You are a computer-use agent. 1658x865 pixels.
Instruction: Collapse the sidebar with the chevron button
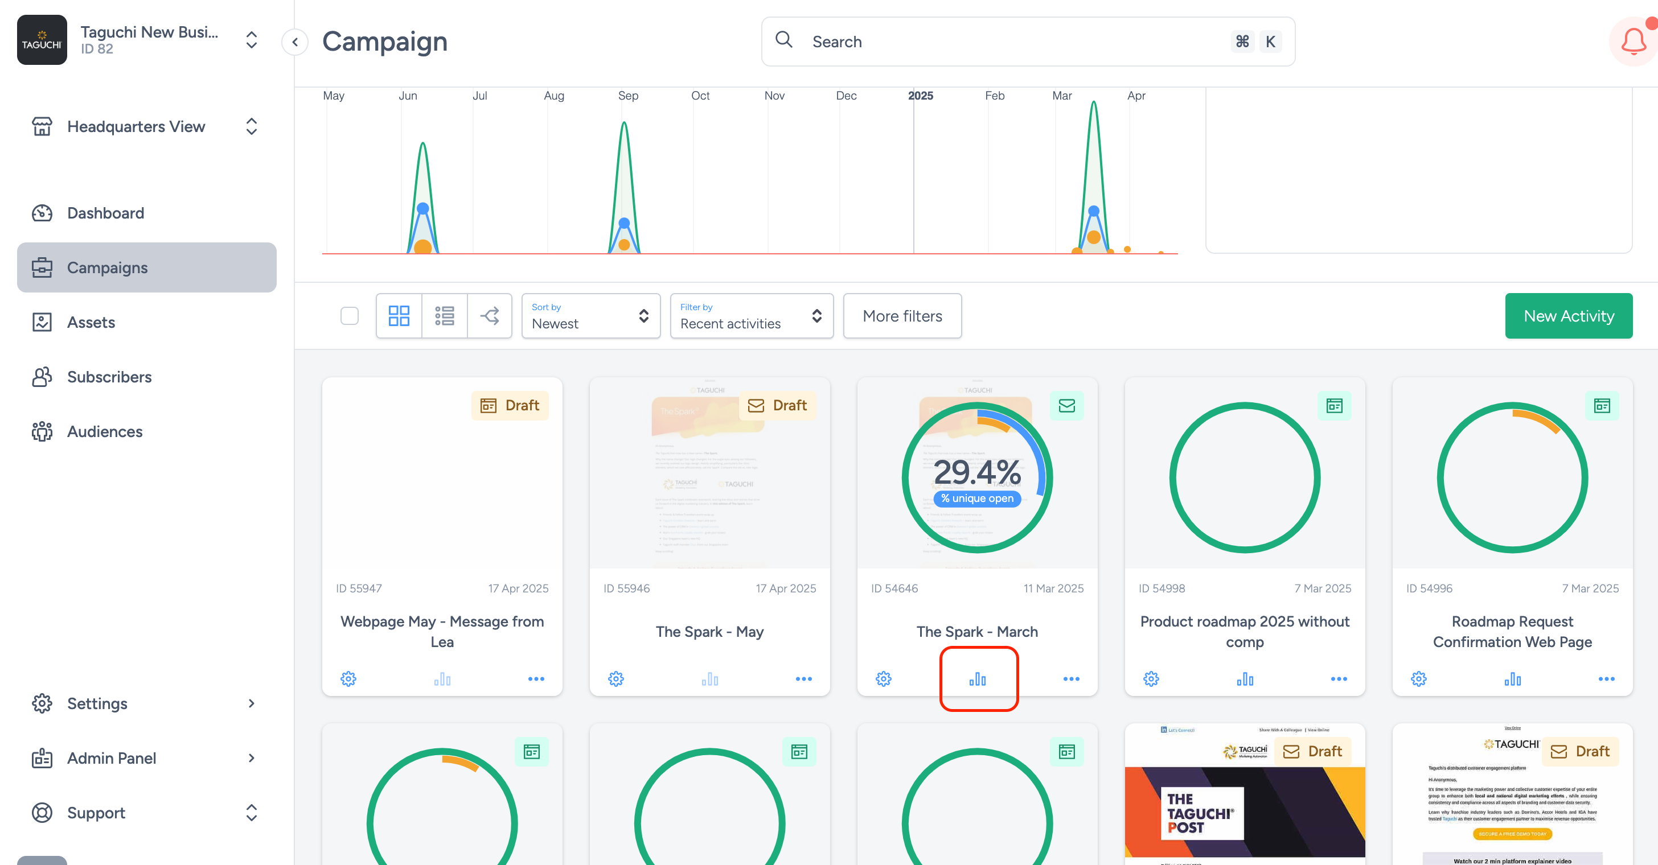pyautogui.click(x=295, y=42)
